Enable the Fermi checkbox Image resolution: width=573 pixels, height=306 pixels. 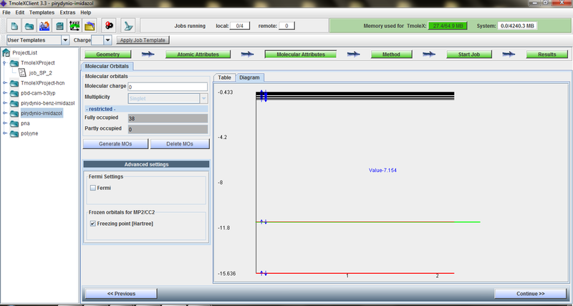point(92,188)
